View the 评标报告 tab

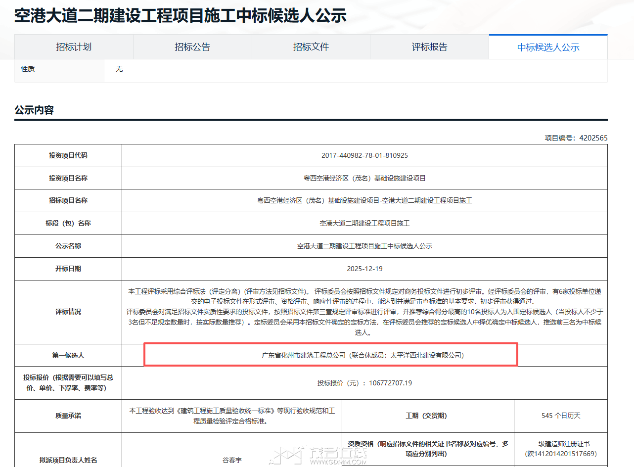[x=429, y=47]
